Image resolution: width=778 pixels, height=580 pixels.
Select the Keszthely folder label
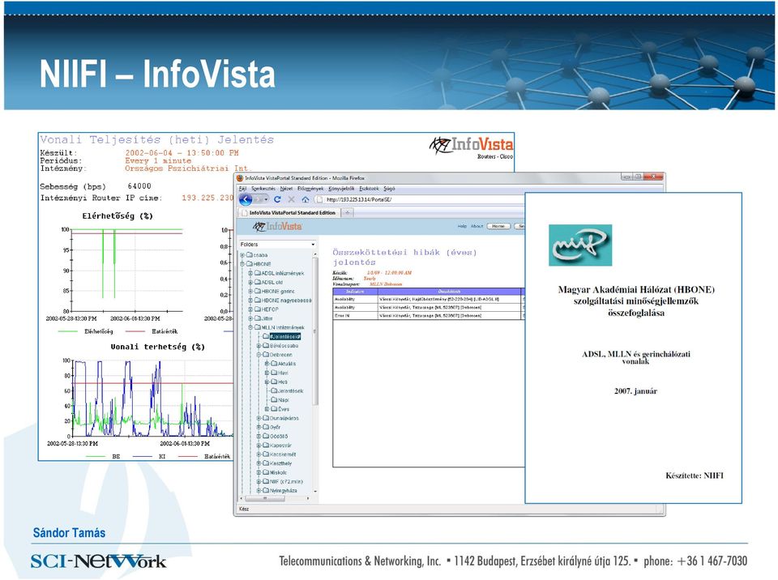tap(281, 463)
